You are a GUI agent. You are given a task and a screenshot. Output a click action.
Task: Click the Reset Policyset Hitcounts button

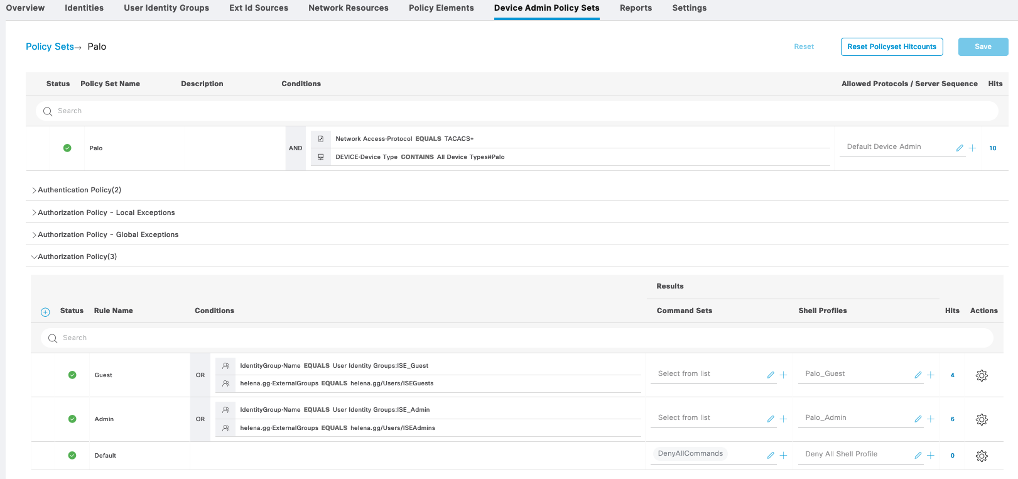(x=891, y=47)
